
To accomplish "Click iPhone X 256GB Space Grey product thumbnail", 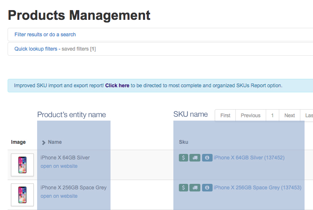I will click(22, 195).
